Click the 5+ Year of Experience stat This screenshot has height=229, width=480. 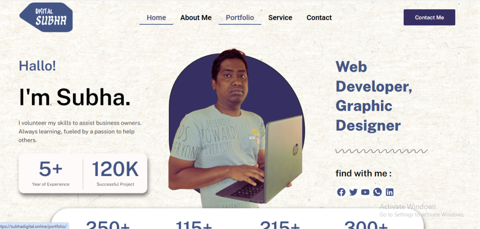[51, 173]
